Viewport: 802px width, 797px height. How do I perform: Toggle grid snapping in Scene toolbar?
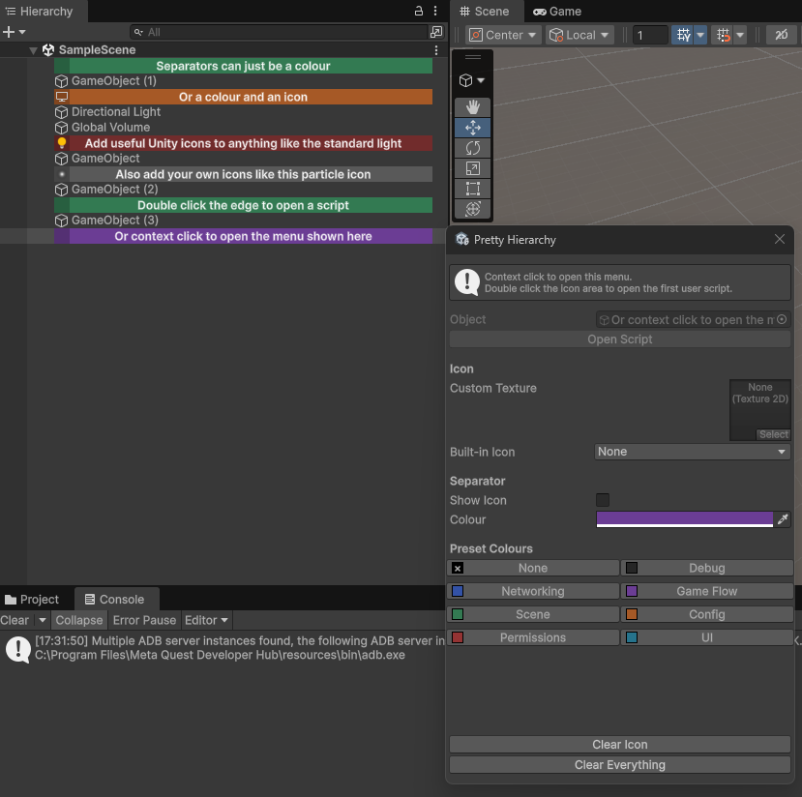click(x=723, y=35)
